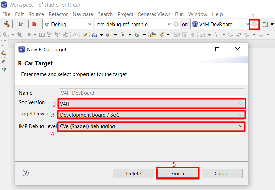Open the Refactor menu

[x=58, y=14]
